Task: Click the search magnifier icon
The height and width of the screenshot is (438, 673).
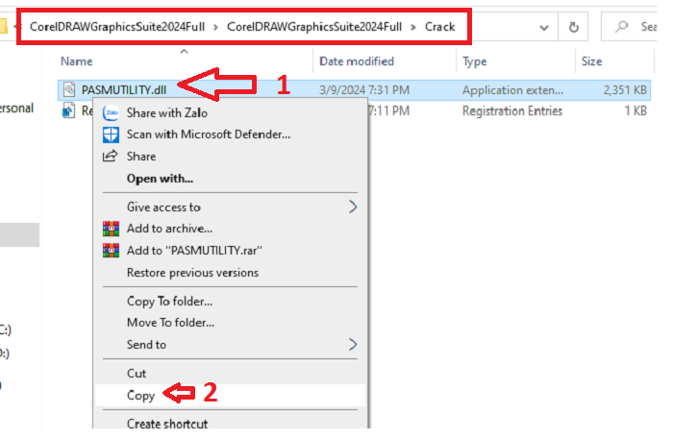Action: (x=621, y=27)
